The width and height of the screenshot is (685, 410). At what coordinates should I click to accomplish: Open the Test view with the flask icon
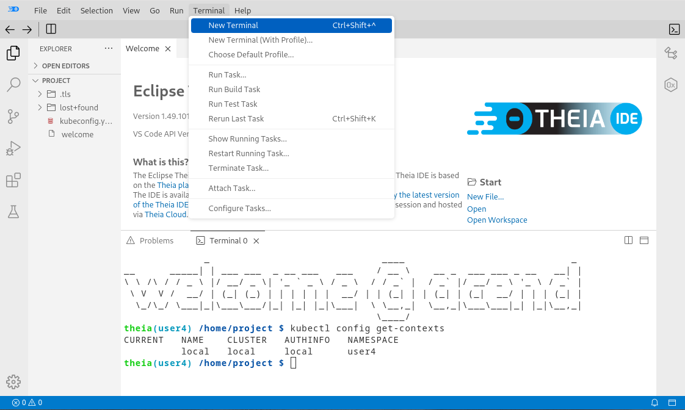(x=13, y=211)
